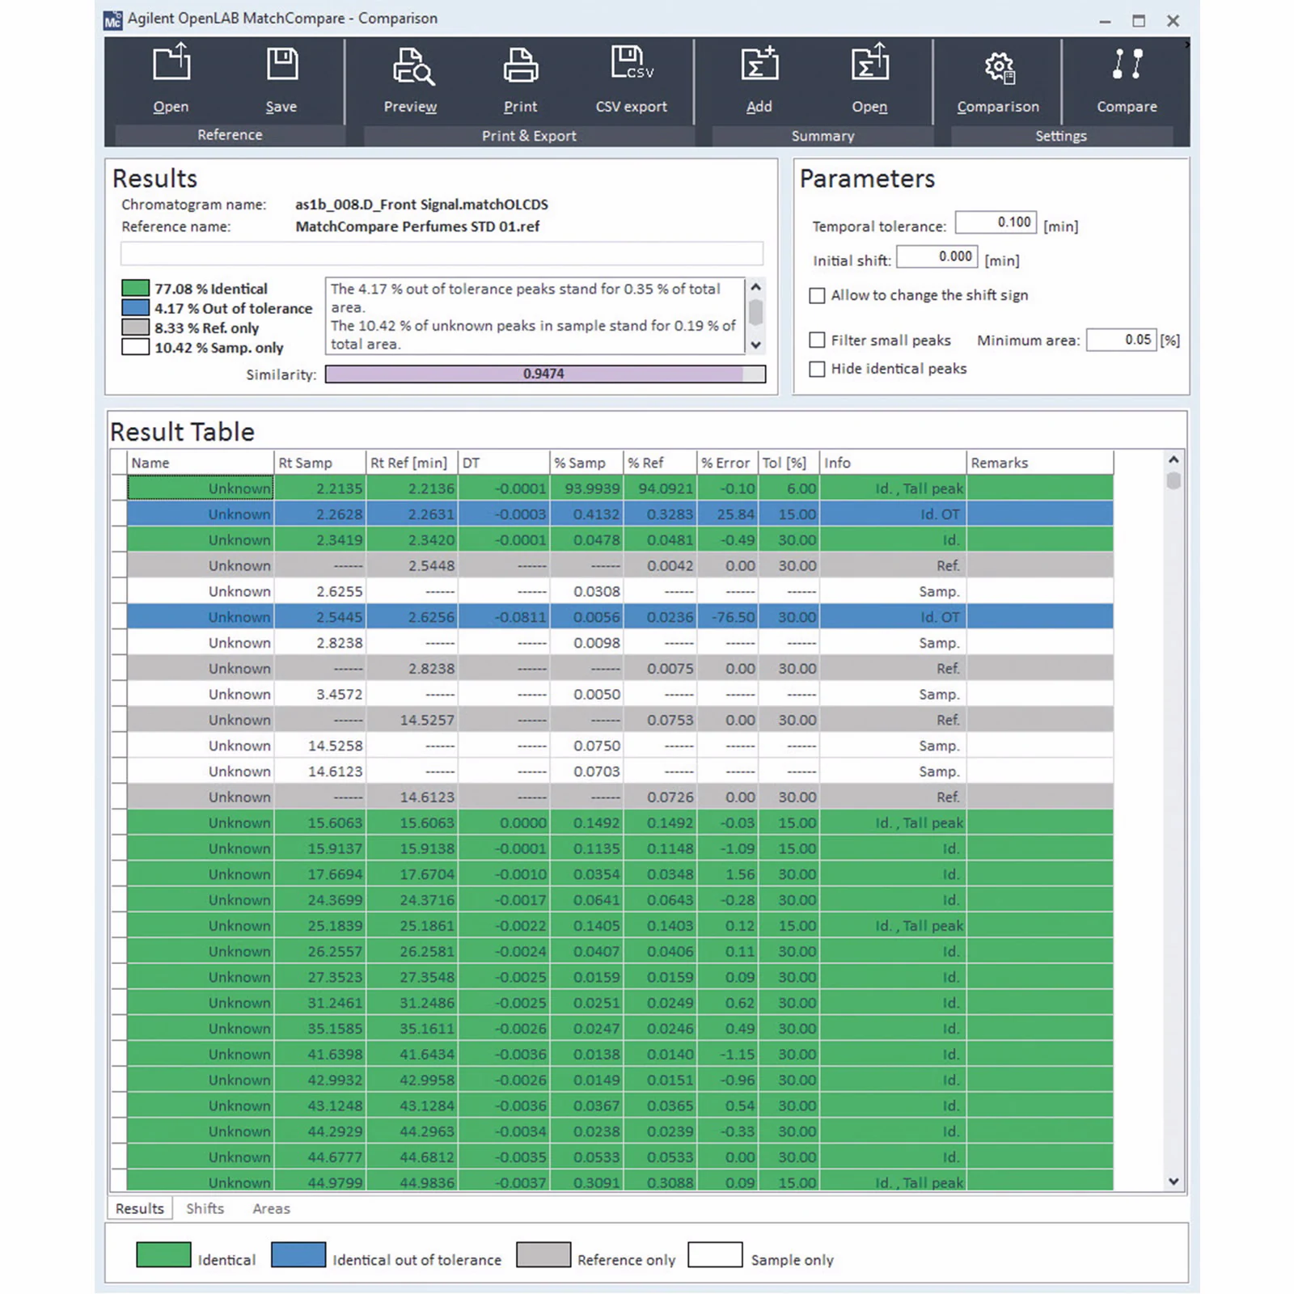Check the Hide identical peaks option
The width and height of the screenshot is (1294, 1294).
[x=818, y=370]
